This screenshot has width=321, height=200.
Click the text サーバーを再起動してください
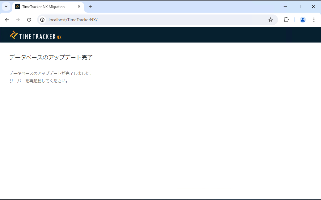click(39, 81)
